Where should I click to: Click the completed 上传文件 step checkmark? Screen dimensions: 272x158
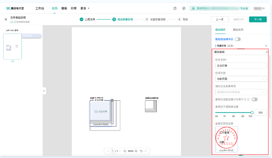click(x=81, y=20)
